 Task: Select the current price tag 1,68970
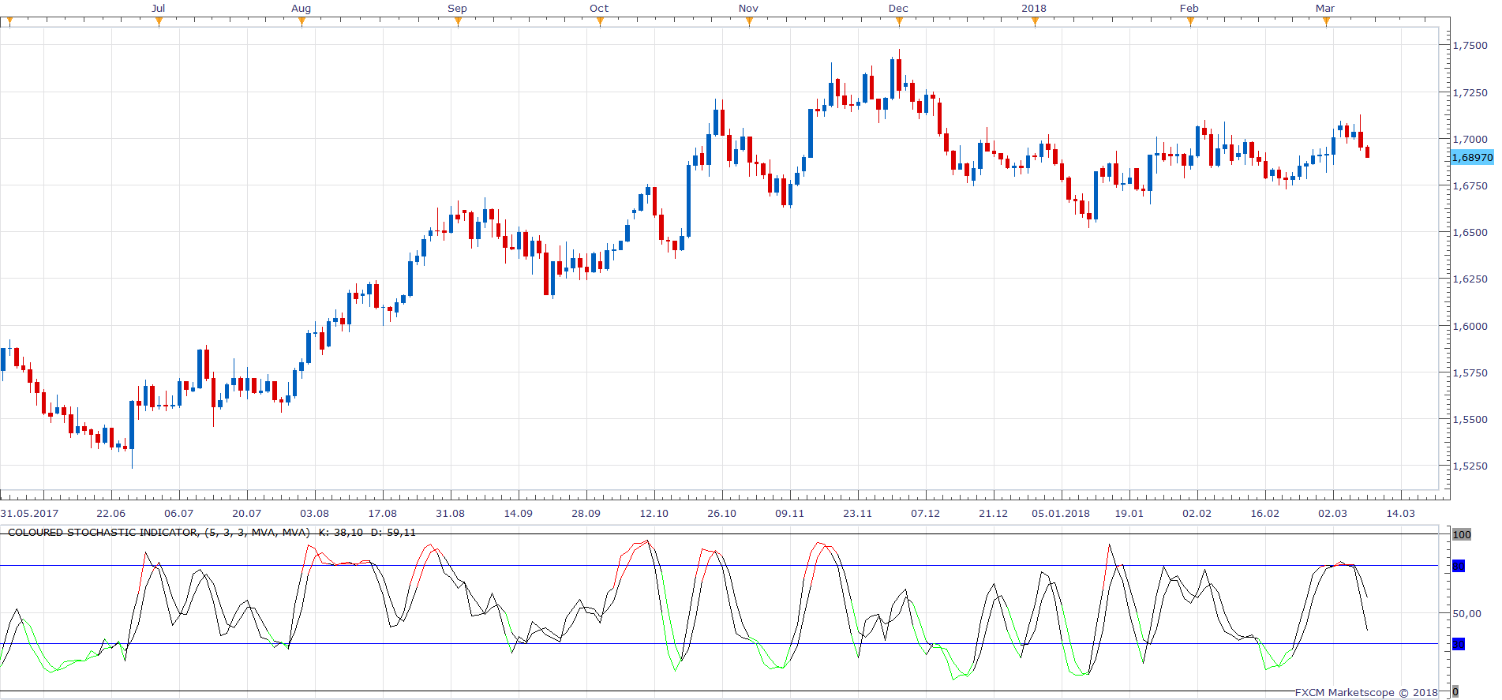click(x=1472, y=158)
